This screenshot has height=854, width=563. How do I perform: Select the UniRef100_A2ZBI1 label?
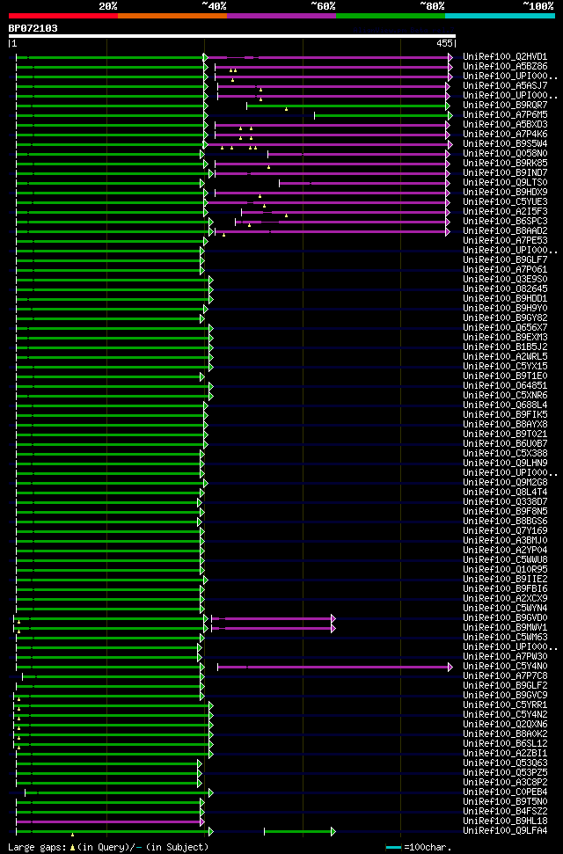click(x=505, y=753)
